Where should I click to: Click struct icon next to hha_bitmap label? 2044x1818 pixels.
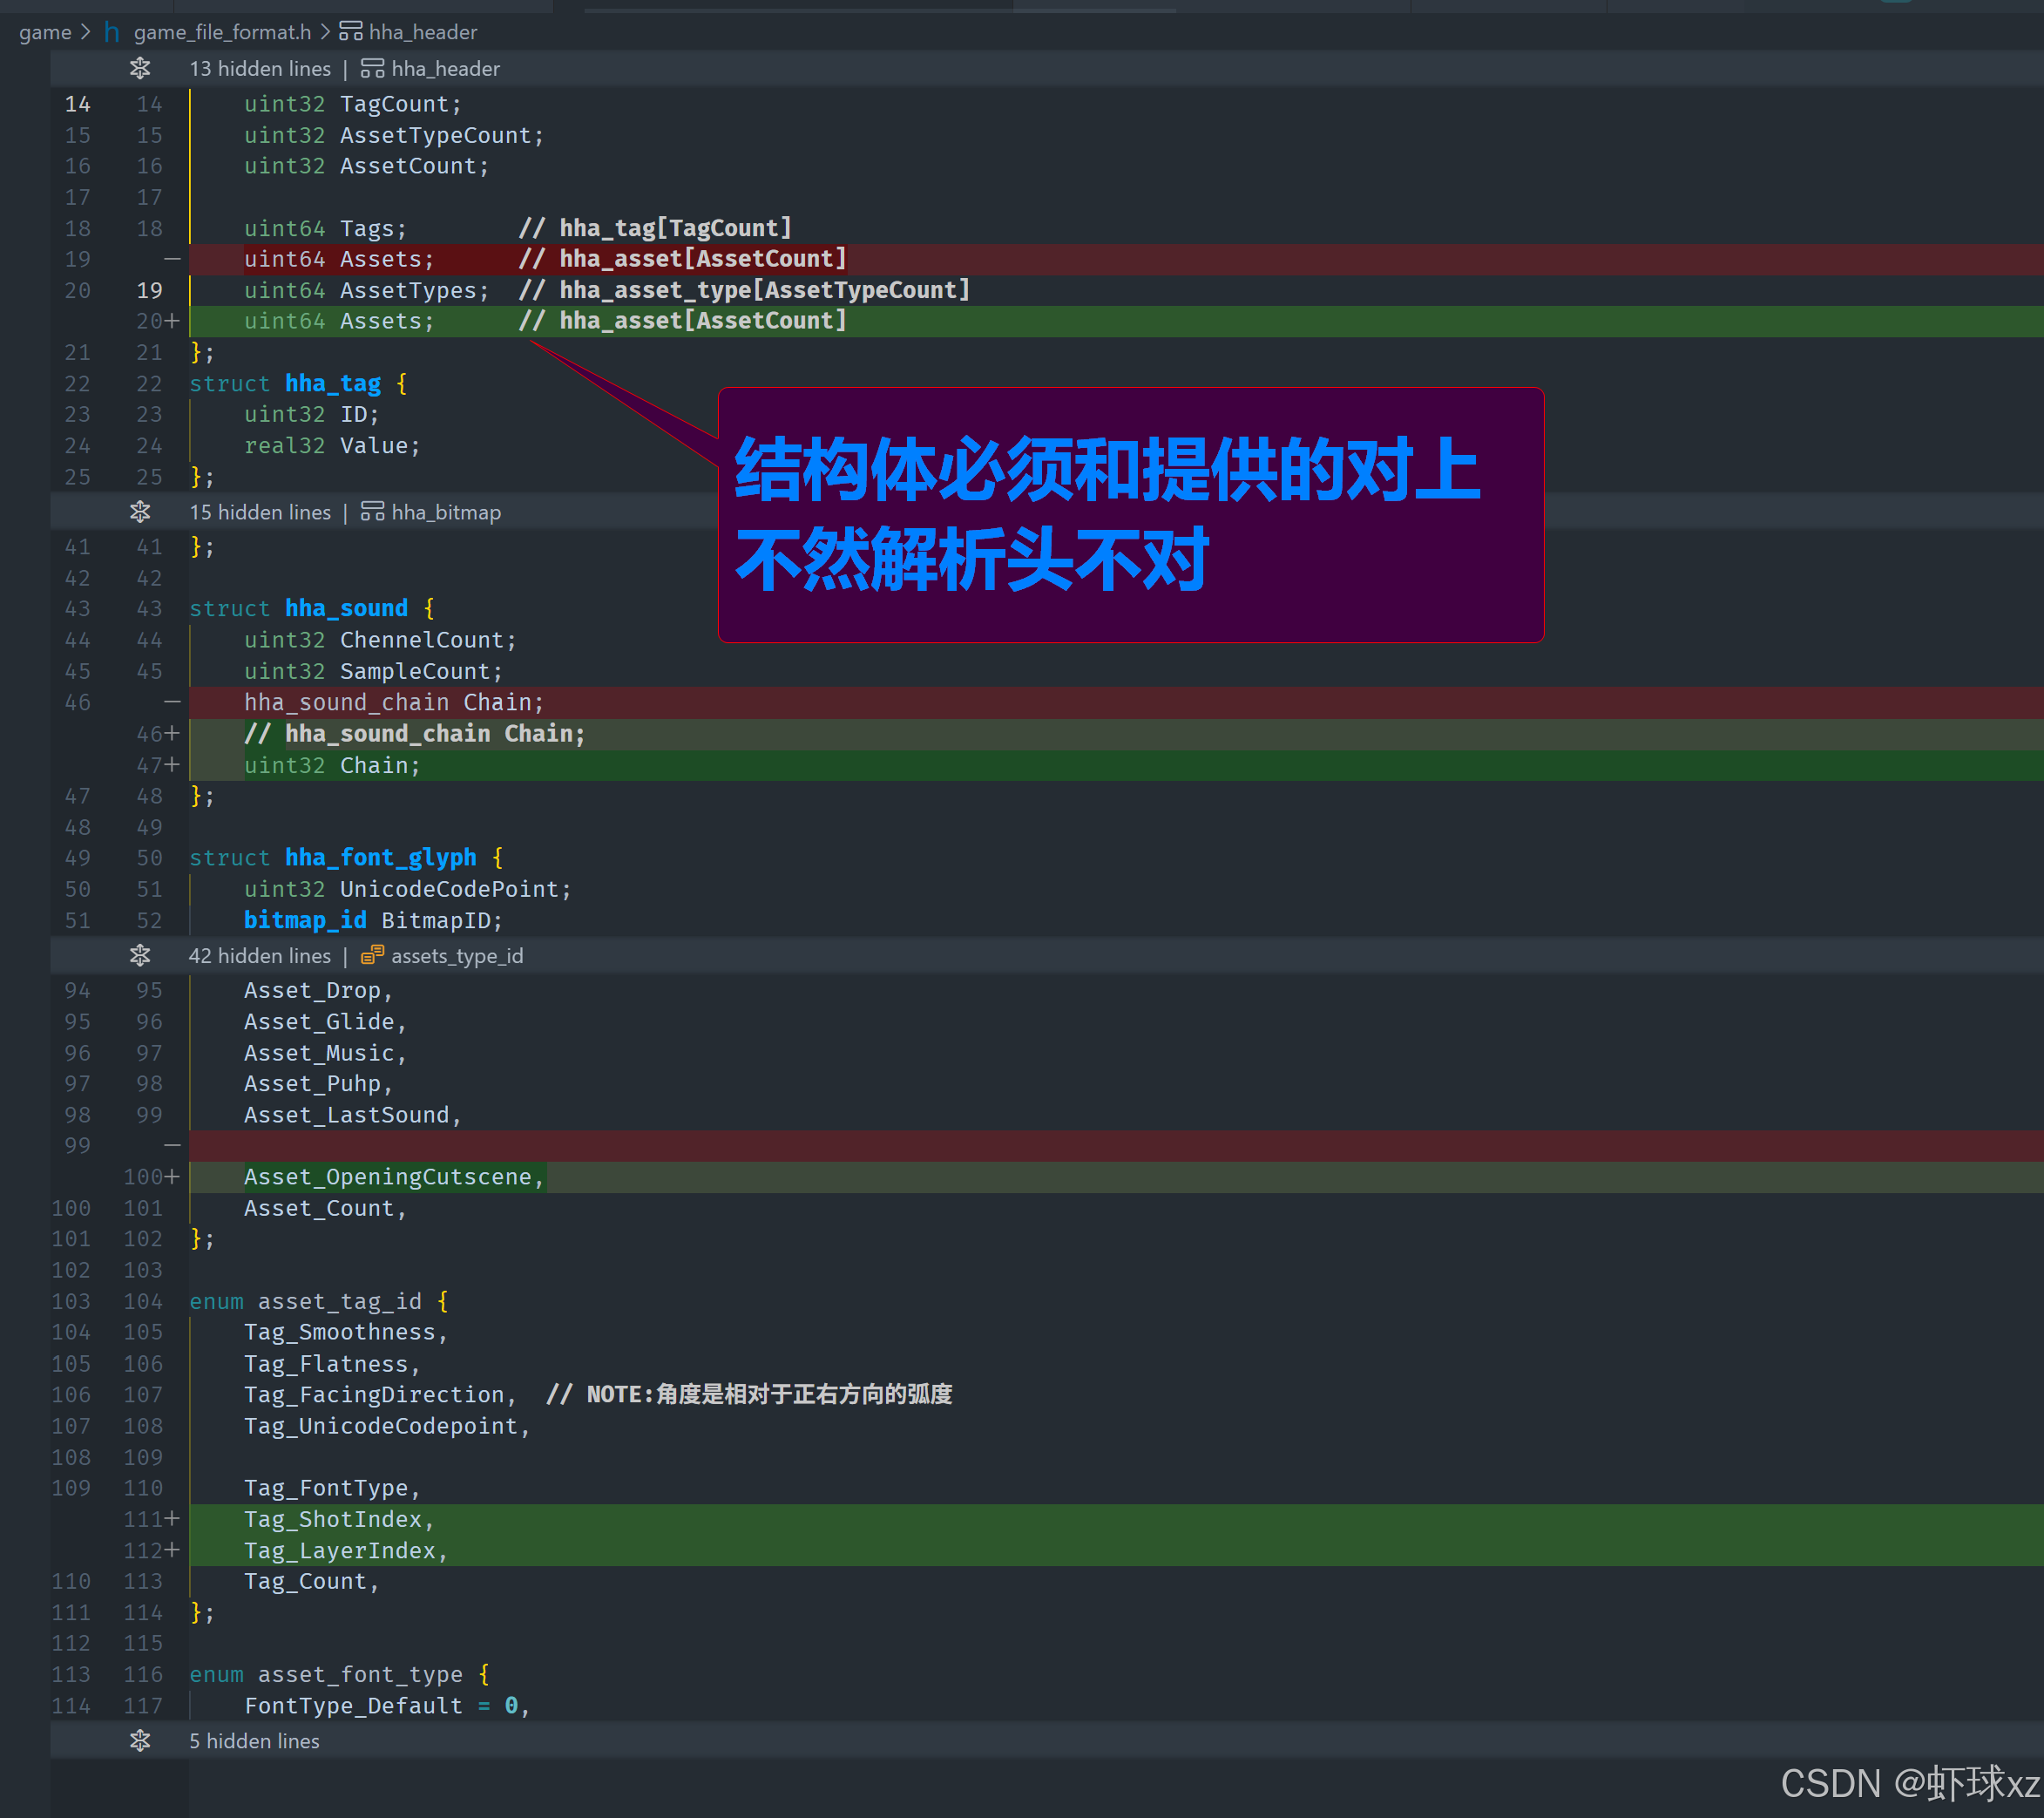(372, 512)
